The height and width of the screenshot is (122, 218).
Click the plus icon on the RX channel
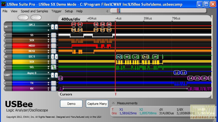tap(48, 90)
